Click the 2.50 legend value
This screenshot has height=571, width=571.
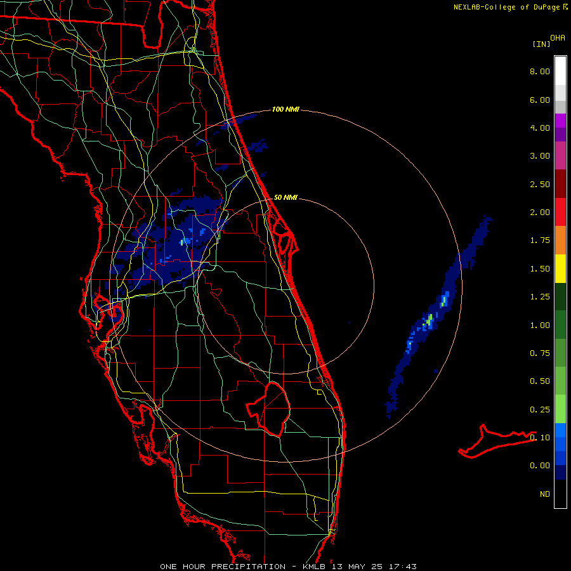tap(540, 184)
